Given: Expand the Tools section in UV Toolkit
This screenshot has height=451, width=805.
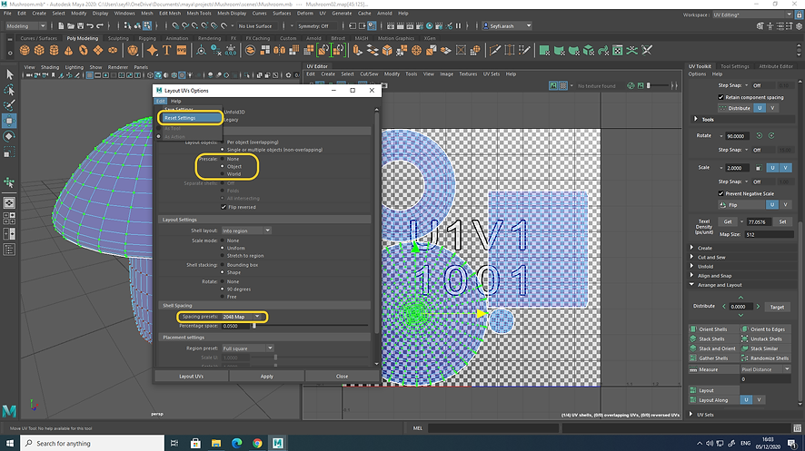Looking at the screenshot, I should pos(696,120).
